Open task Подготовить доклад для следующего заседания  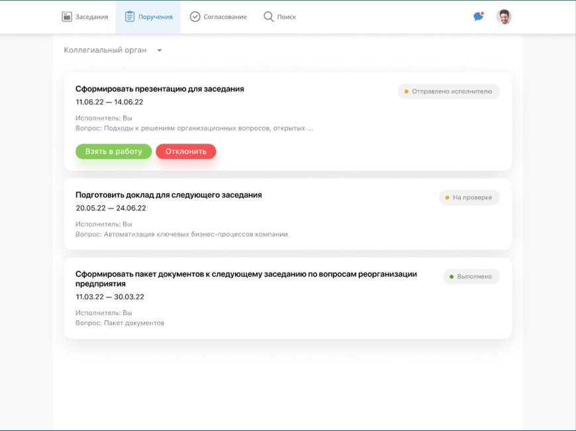pyautogui.click(x=169, y=195)
